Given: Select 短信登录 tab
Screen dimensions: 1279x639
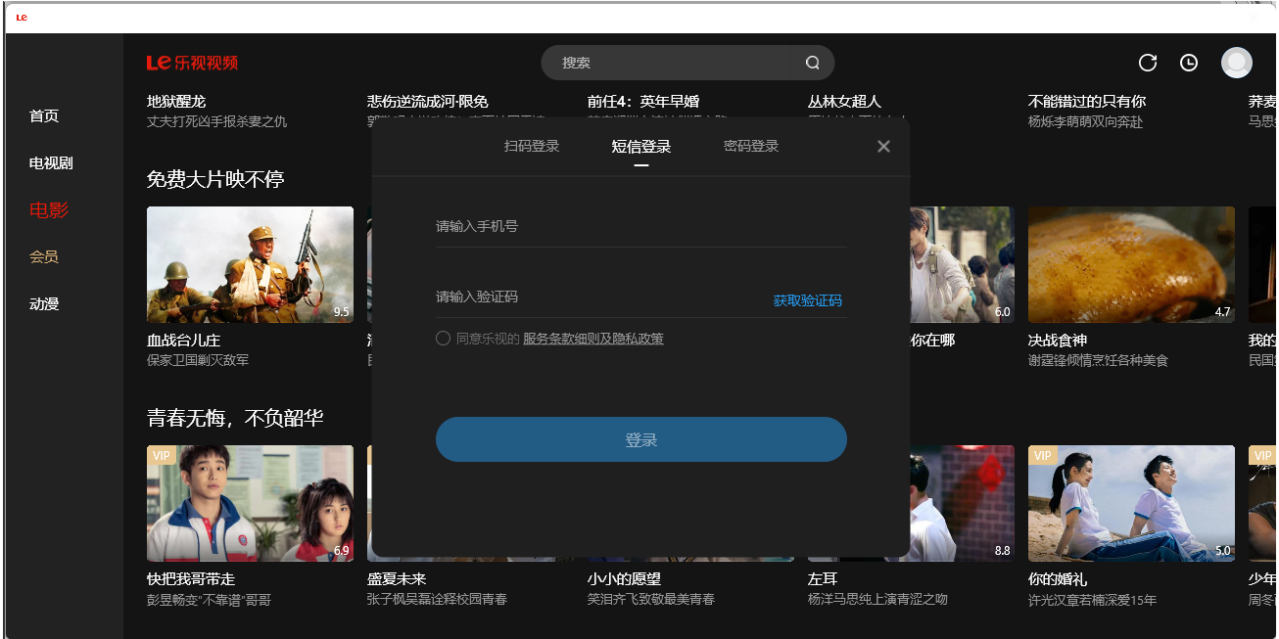Looking at the screenshot, I should [x=641, y=147].
